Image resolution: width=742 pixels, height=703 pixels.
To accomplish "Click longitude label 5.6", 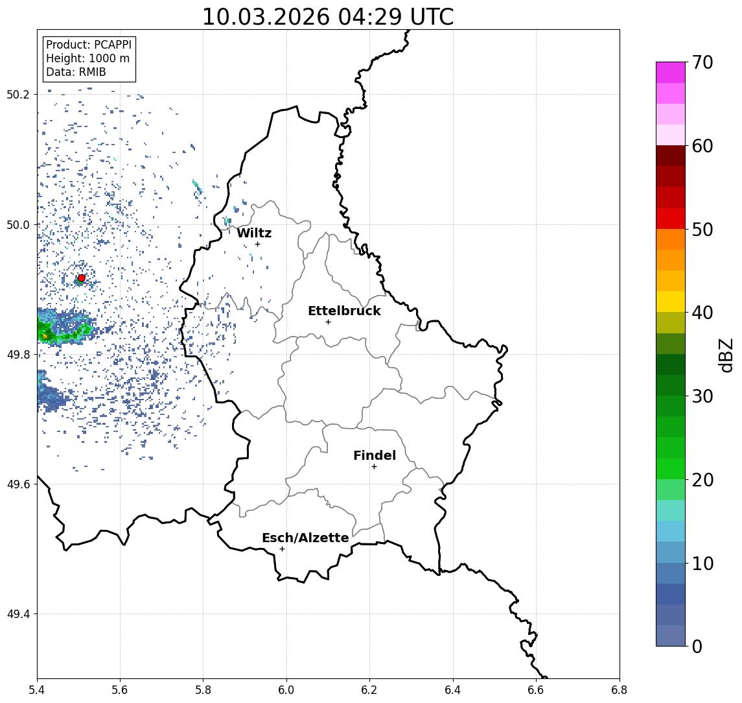I will (x=120, y=690).
